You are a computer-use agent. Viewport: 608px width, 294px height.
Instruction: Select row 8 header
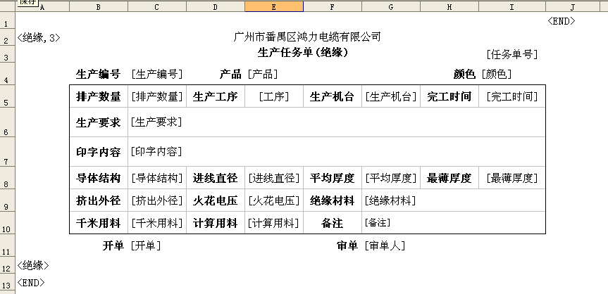pyautogui.click(x=7, y=178)
